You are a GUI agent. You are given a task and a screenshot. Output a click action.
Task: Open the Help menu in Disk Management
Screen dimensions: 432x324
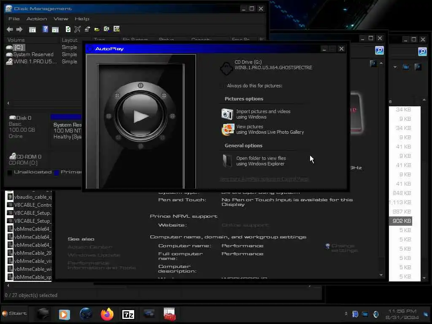coord(82,19)
